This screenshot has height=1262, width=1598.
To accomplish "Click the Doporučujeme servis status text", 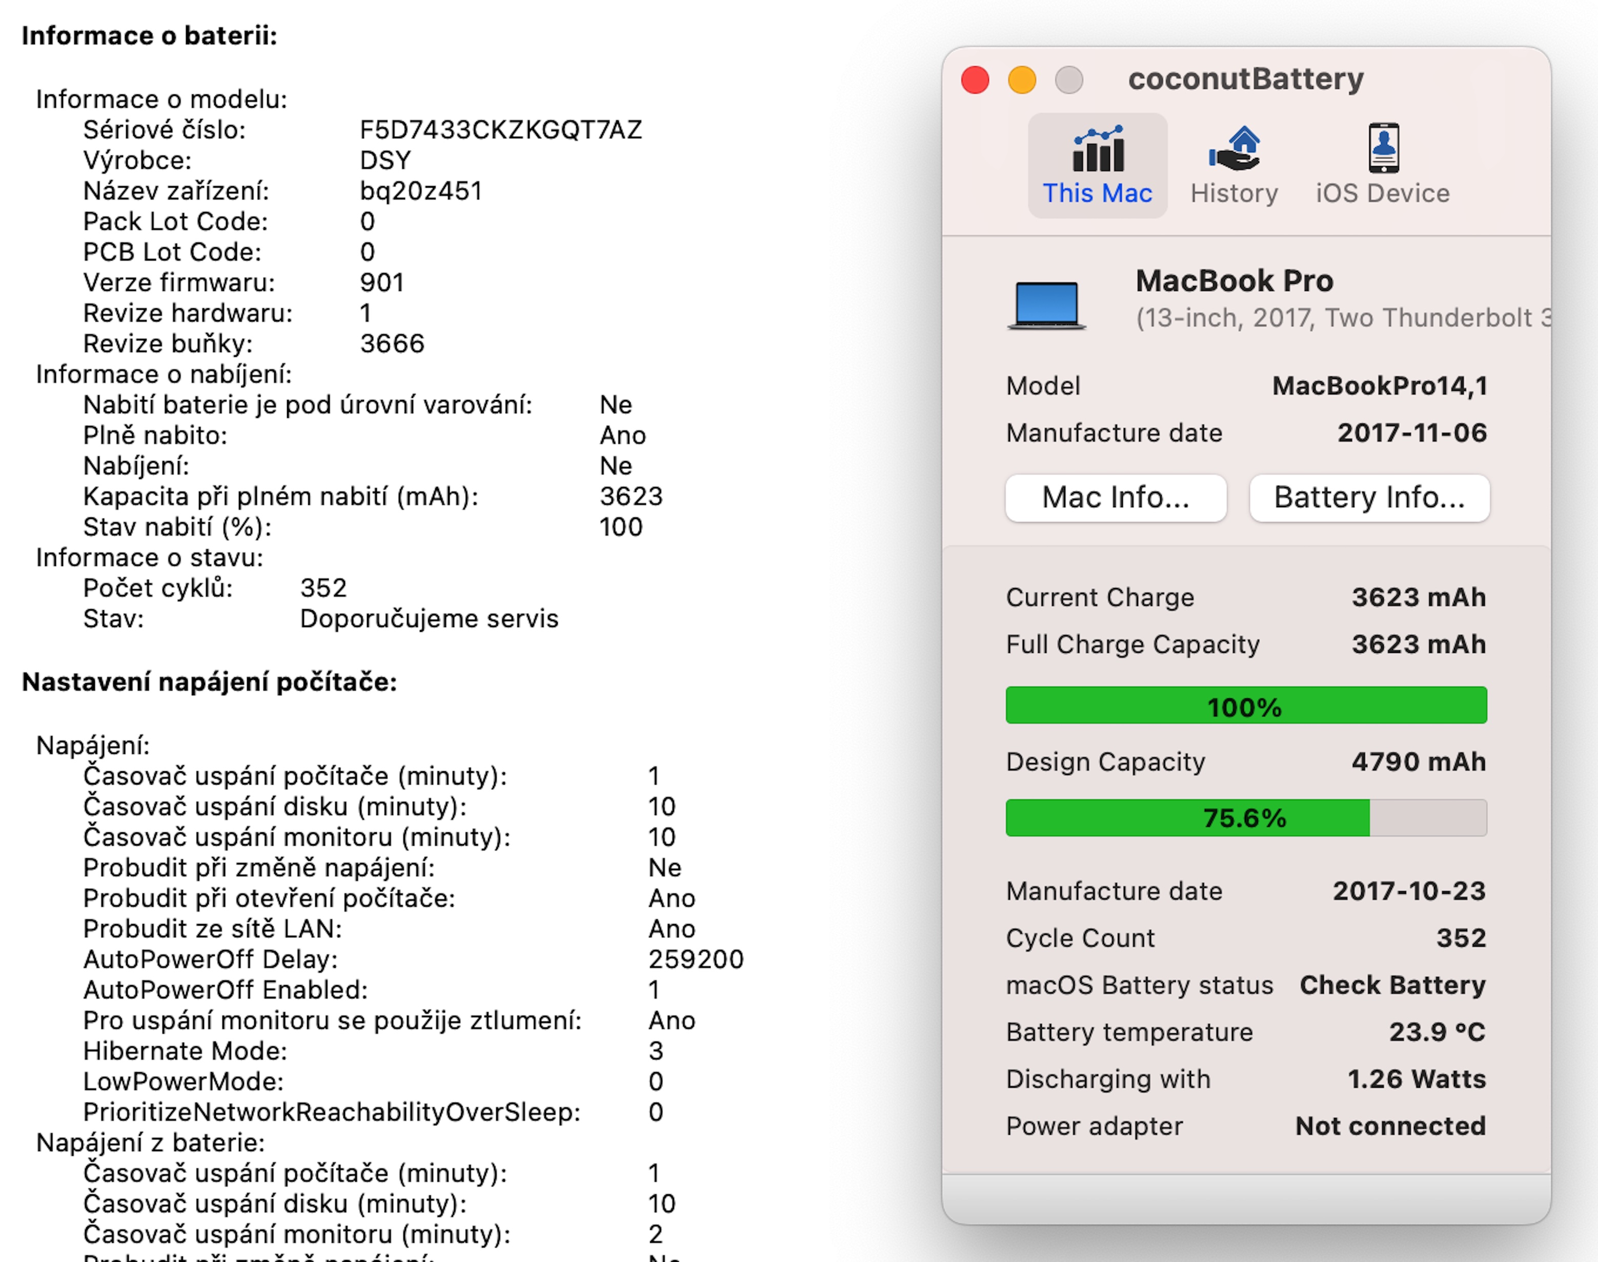I will (x=429, y=618).
